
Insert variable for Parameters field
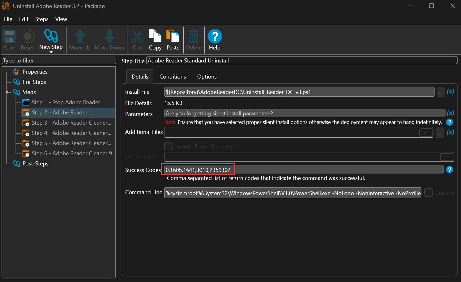(x=450, y=113)
